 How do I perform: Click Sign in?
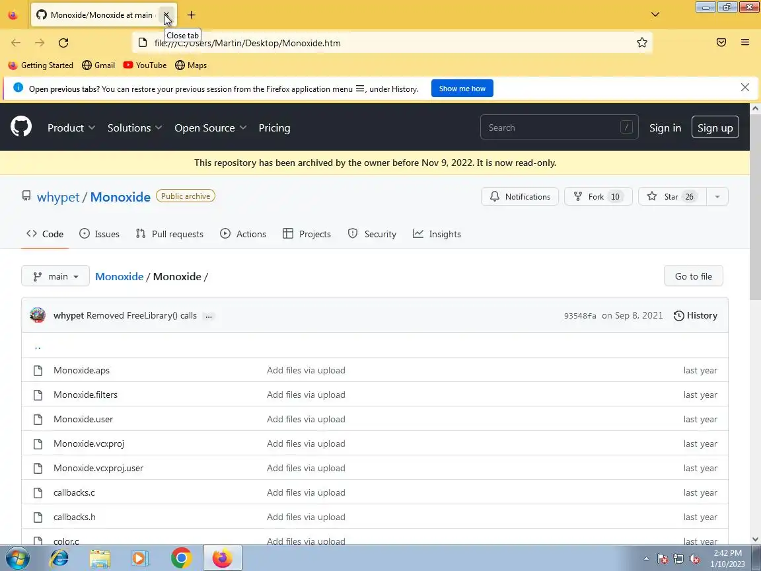point(665,128)
